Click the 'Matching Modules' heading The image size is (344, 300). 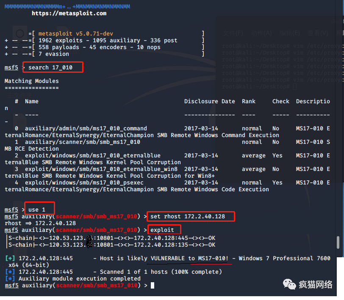tap(32, 81)
